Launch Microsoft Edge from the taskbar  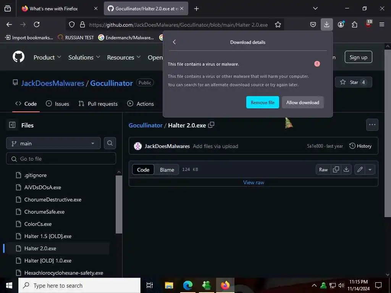click(188, 285)
